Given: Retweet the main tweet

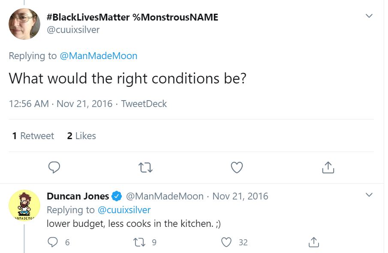Looking at the screenshot, I should coord(146,167).
